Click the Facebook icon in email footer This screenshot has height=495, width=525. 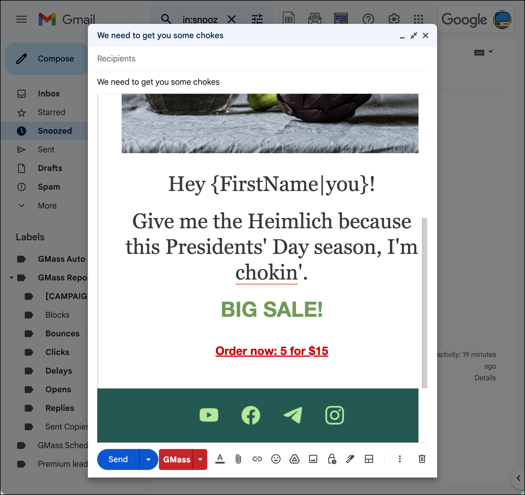(251, 415)
